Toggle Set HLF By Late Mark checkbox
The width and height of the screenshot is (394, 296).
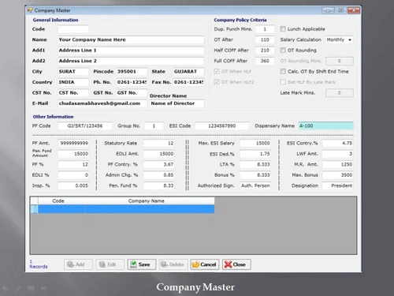tap(283, 82)
